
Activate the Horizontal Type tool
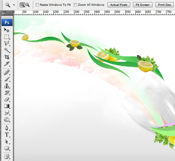point(6,135)
